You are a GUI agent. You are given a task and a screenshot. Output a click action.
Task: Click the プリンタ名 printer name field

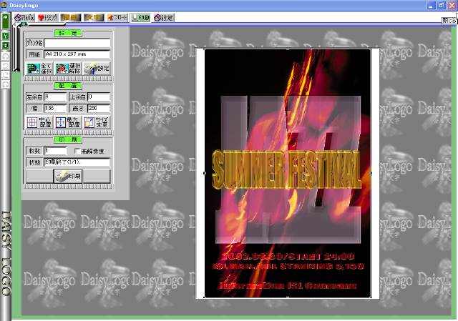pos(77,43)
